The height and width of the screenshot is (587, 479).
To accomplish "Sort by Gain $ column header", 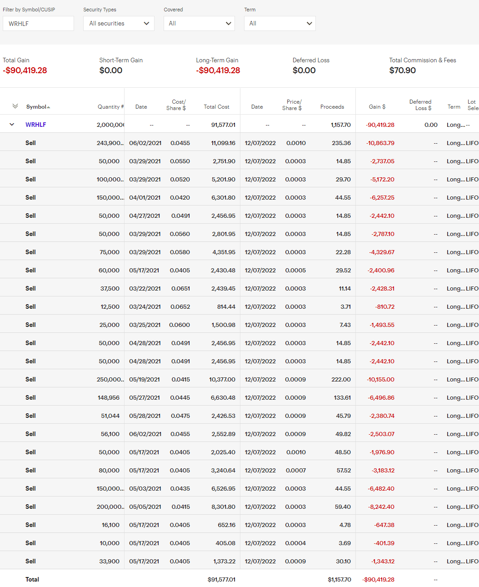I will coord(377,107).
